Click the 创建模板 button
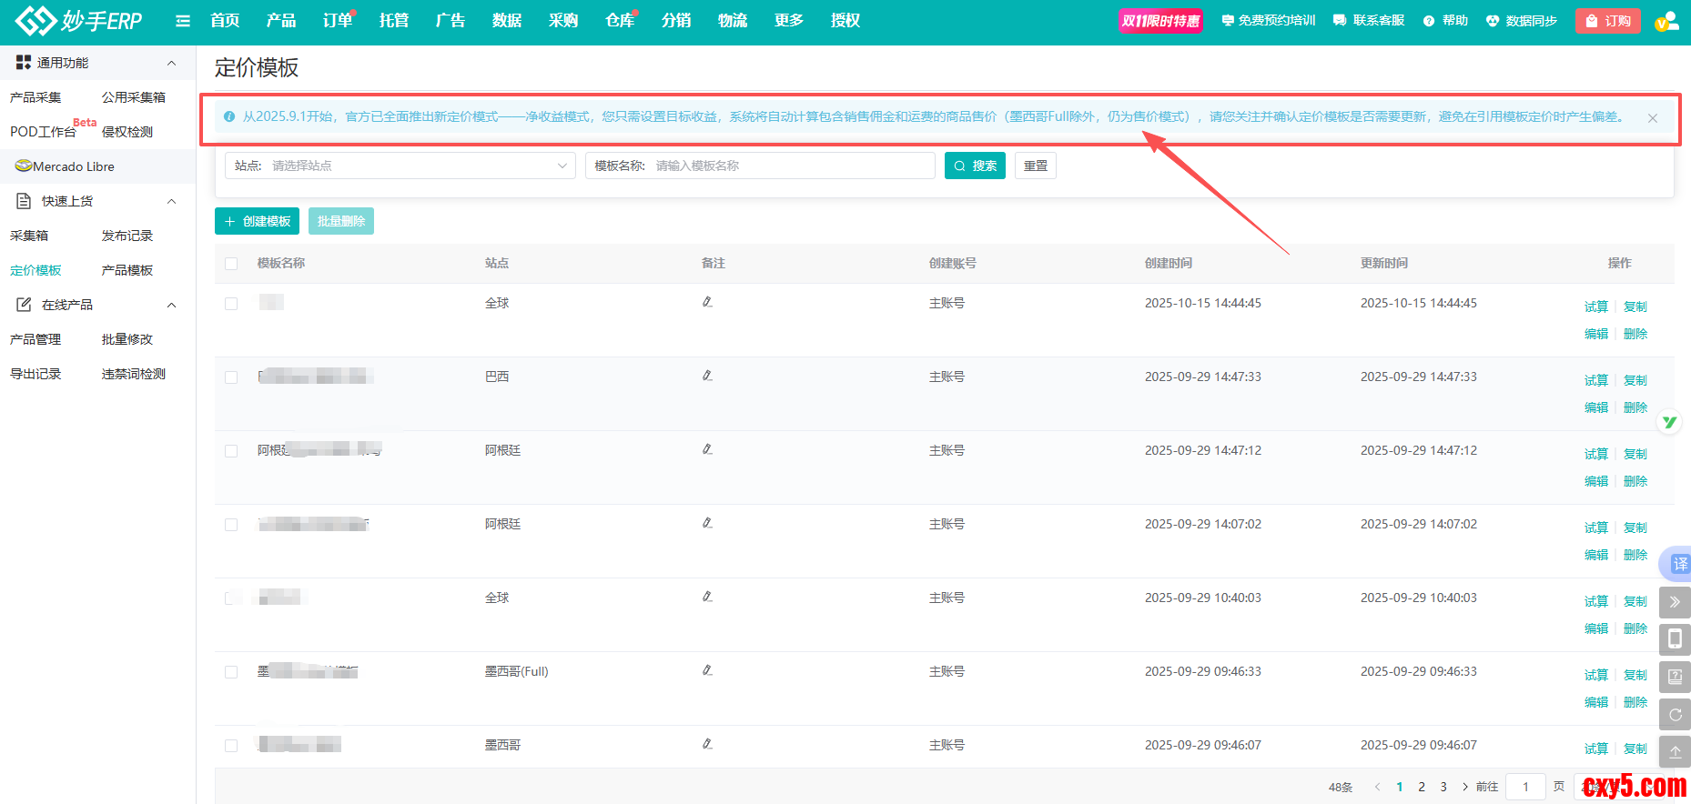This screenshot has height=804, width=1691. click(257, 221)
